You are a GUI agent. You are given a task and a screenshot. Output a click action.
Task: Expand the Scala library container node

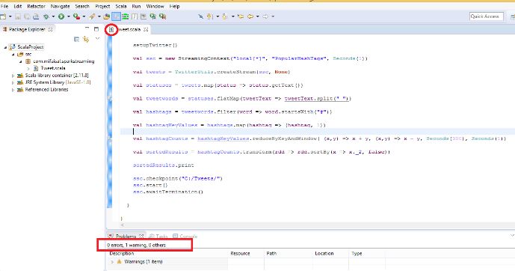[13, 76]
